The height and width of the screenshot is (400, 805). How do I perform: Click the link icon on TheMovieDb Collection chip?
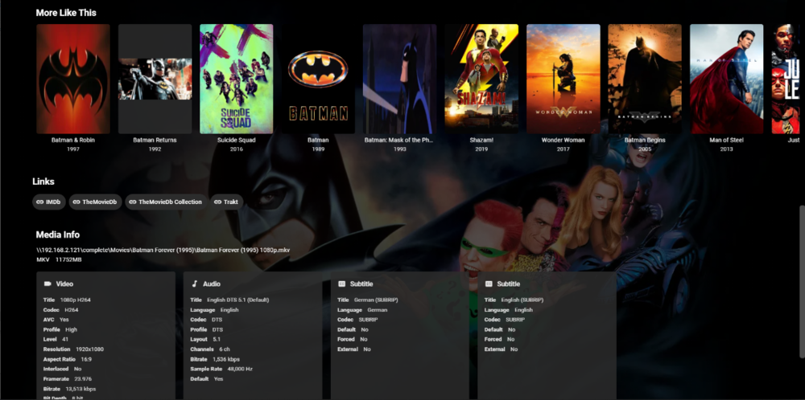(x=133, y=202)
